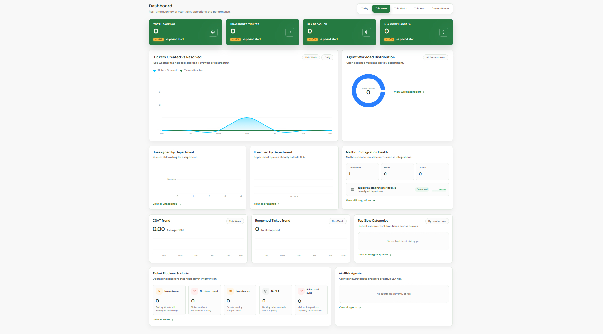Switch to the This Year tab
This screenshot has width=603, height=334.
click(x=419, y=9)
